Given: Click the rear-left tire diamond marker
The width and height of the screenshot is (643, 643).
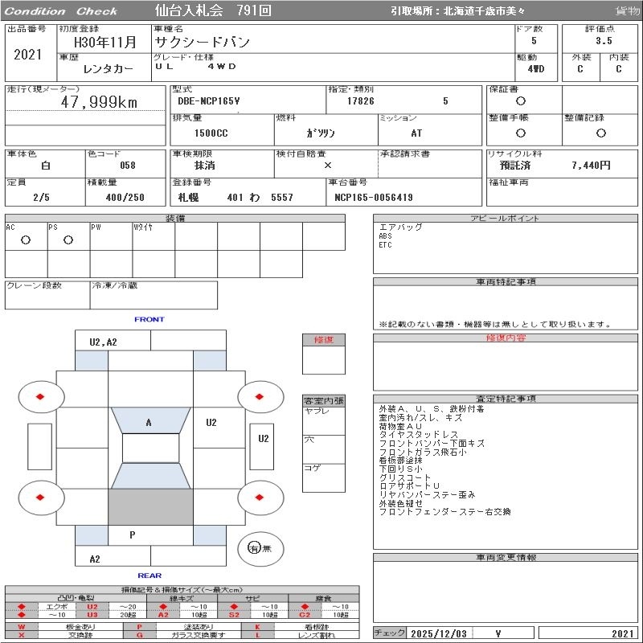Looking at the screenshot, I should click(41, 498).
